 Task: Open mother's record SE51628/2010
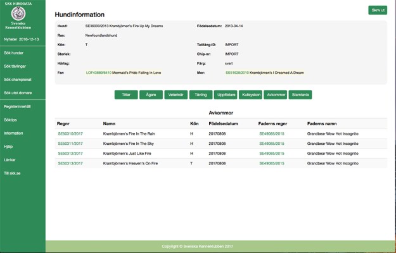tap(237, 73)
